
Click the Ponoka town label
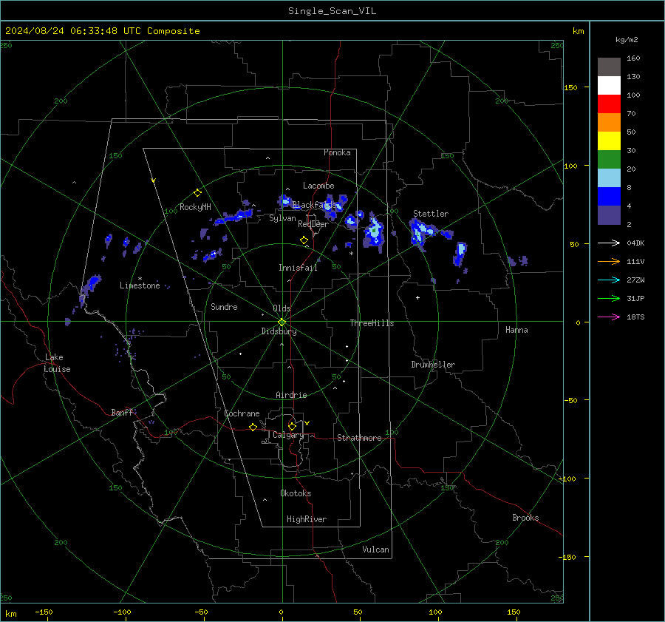[337, 152]
